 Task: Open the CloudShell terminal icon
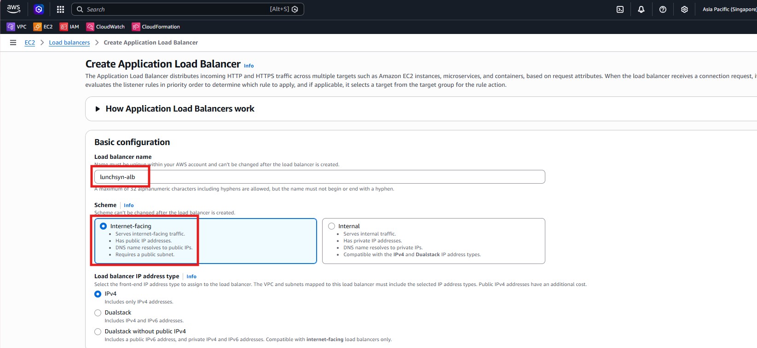coord(620,9)
